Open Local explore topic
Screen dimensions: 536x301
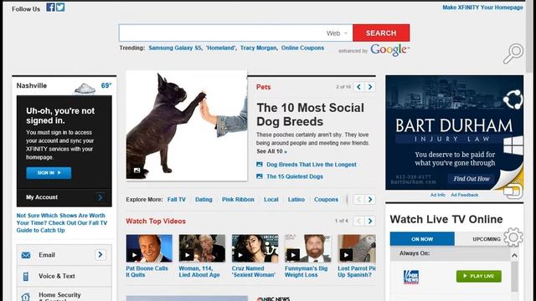point(271,199)
